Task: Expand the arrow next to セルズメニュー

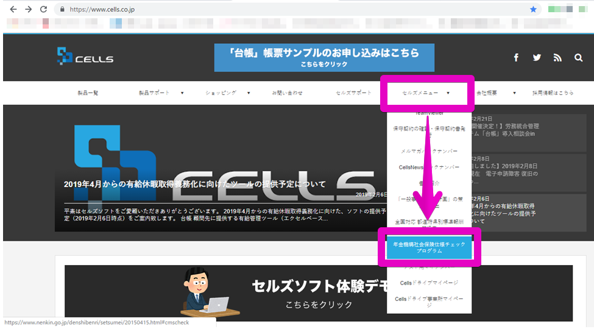Action: pyautogui.click(x=448, y=93)
